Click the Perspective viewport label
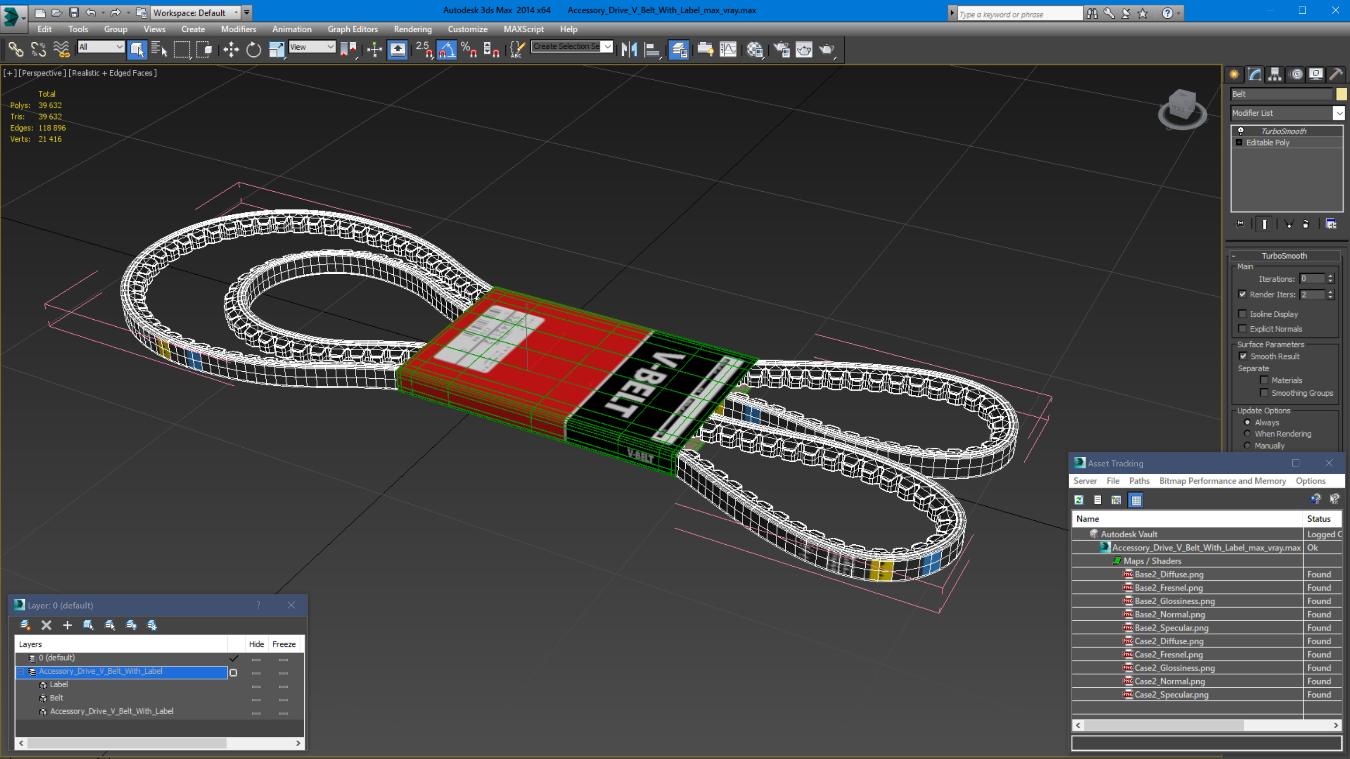 click(x=43, y=73)
